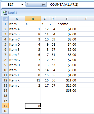Select the cell 'Item H'

[x=17, y=65]
